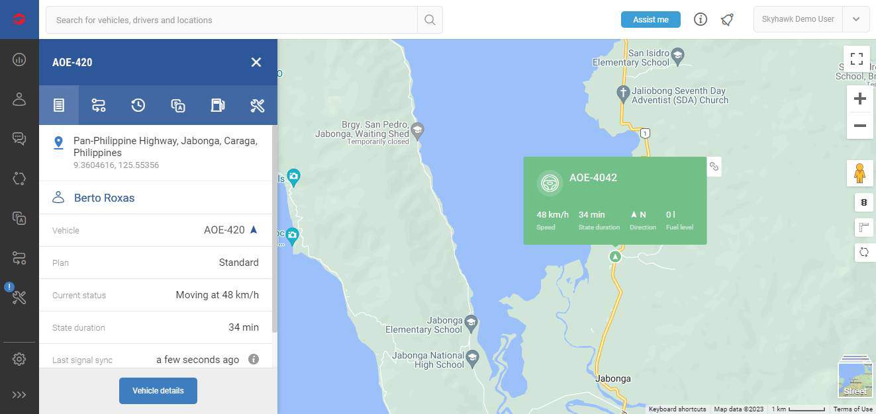876x414 pixels.
Task: Click the Brgy. San Pedro Waiting Shed marker
Action: [417, 130]
